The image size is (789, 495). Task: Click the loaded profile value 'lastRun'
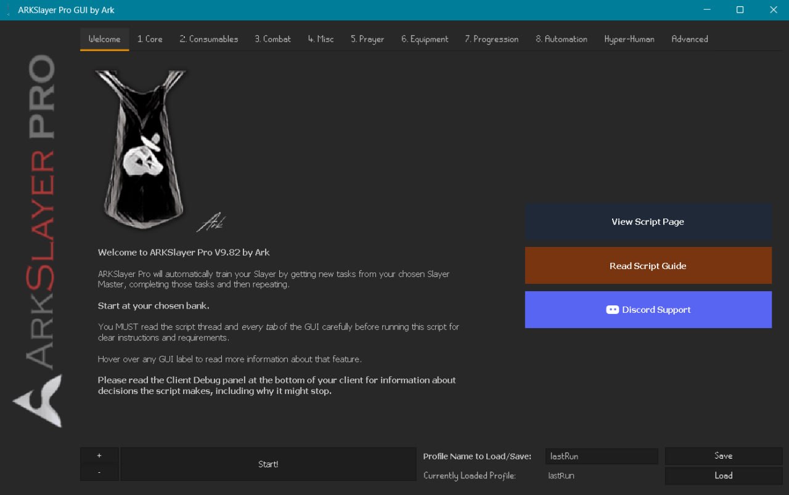562,476
